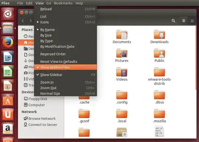
Task: Open the File menu
Action: point(20,3)
